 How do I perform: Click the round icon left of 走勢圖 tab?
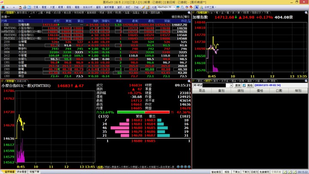click(3, 81)
